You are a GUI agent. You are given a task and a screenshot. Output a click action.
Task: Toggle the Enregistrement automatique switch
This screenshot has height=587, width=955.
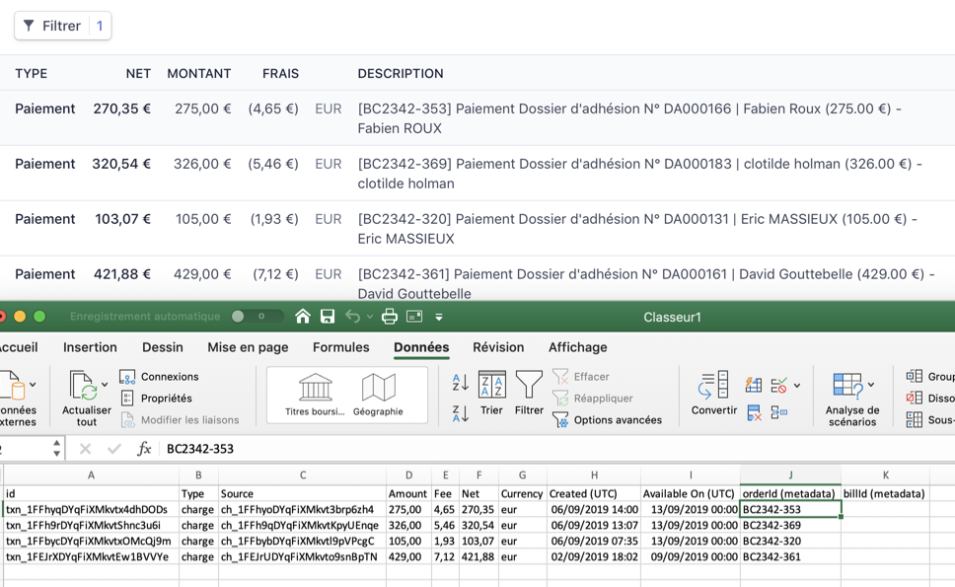coord(251,317)
